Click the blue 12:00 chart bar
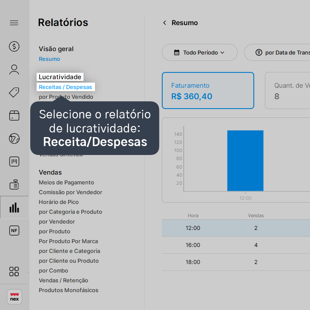 [245, 161]
